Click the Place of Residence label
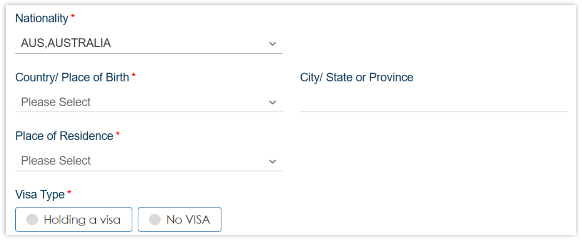 (64, 136)
